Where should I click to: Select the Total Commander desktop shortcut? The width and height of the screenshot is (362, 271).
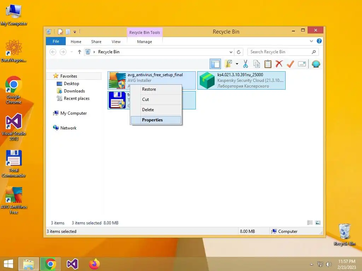[x=13, y=164]
